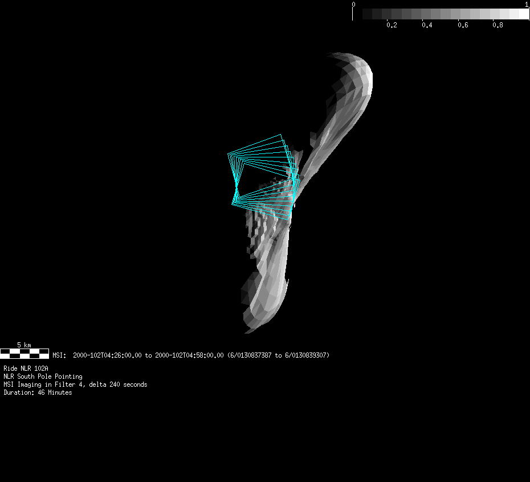Select the "Ride NLR 102A" title text
The width and height of the screenshot is (530, 482).
(x=26, y=368)
